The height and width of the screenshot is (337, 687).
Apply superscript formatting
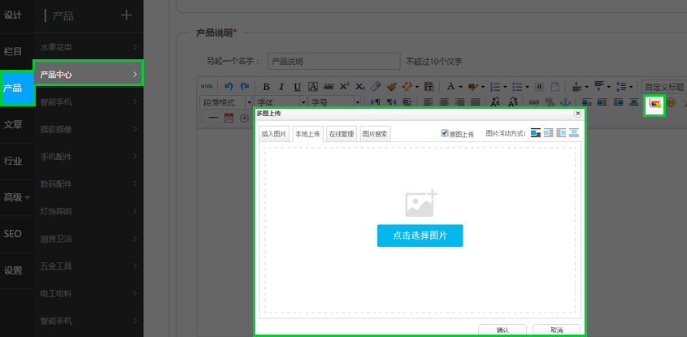(344, 87)
